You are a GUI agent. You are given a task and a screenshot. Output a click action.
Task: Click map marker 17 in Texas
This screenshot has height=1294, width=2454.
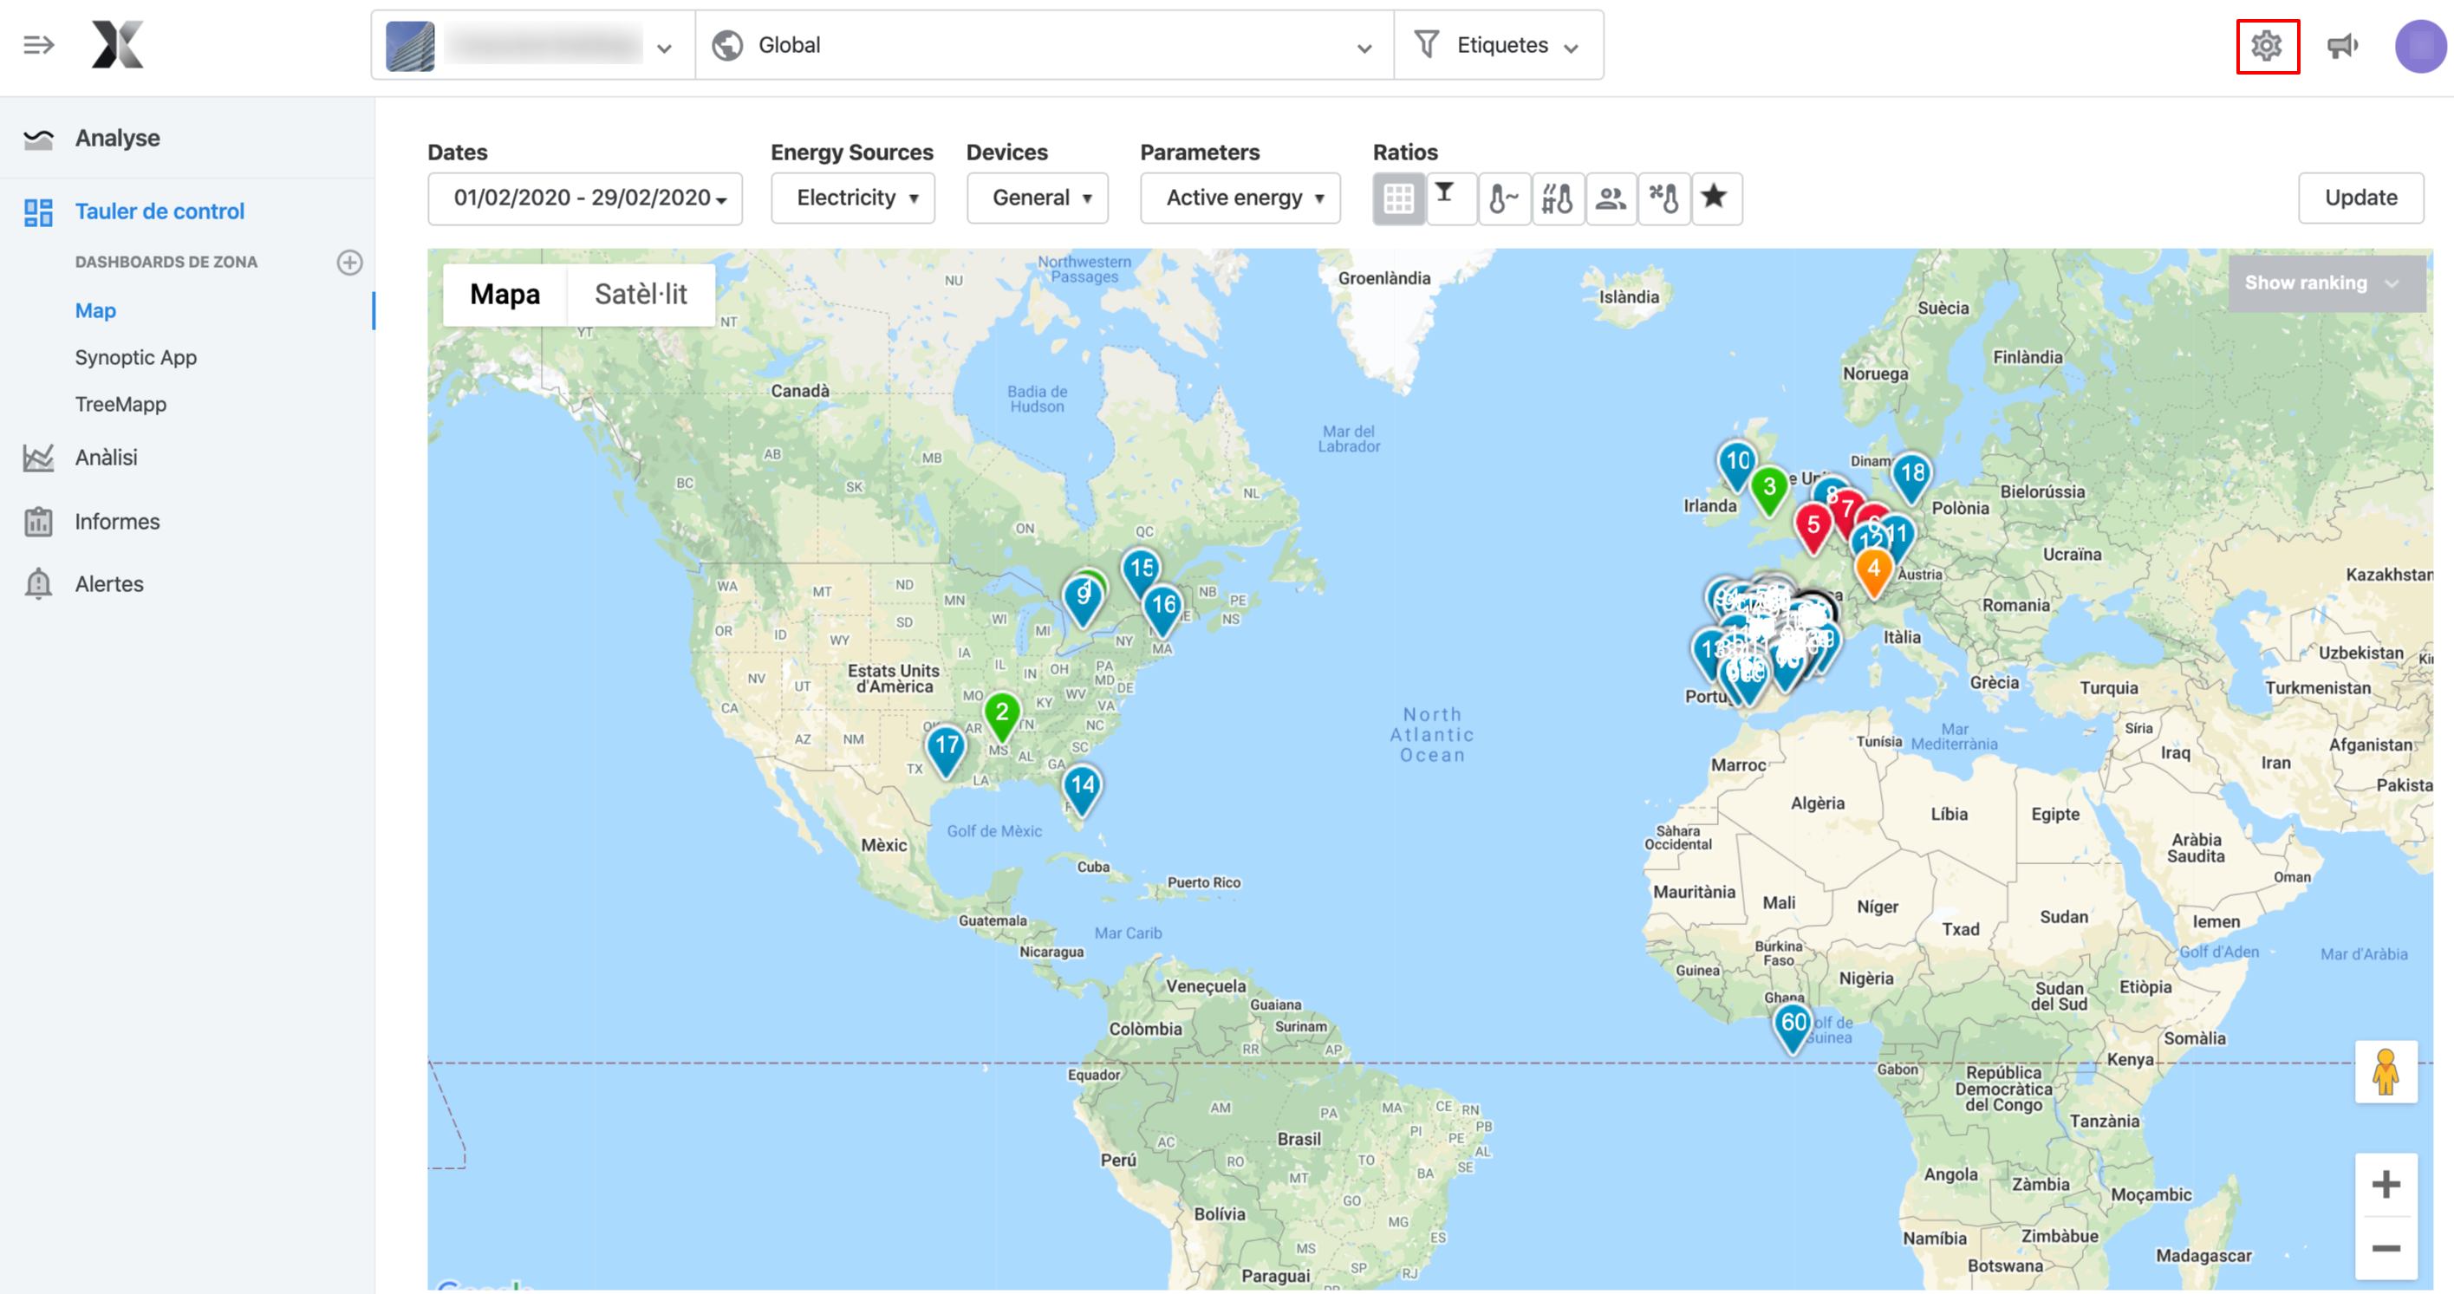(946, 749)
